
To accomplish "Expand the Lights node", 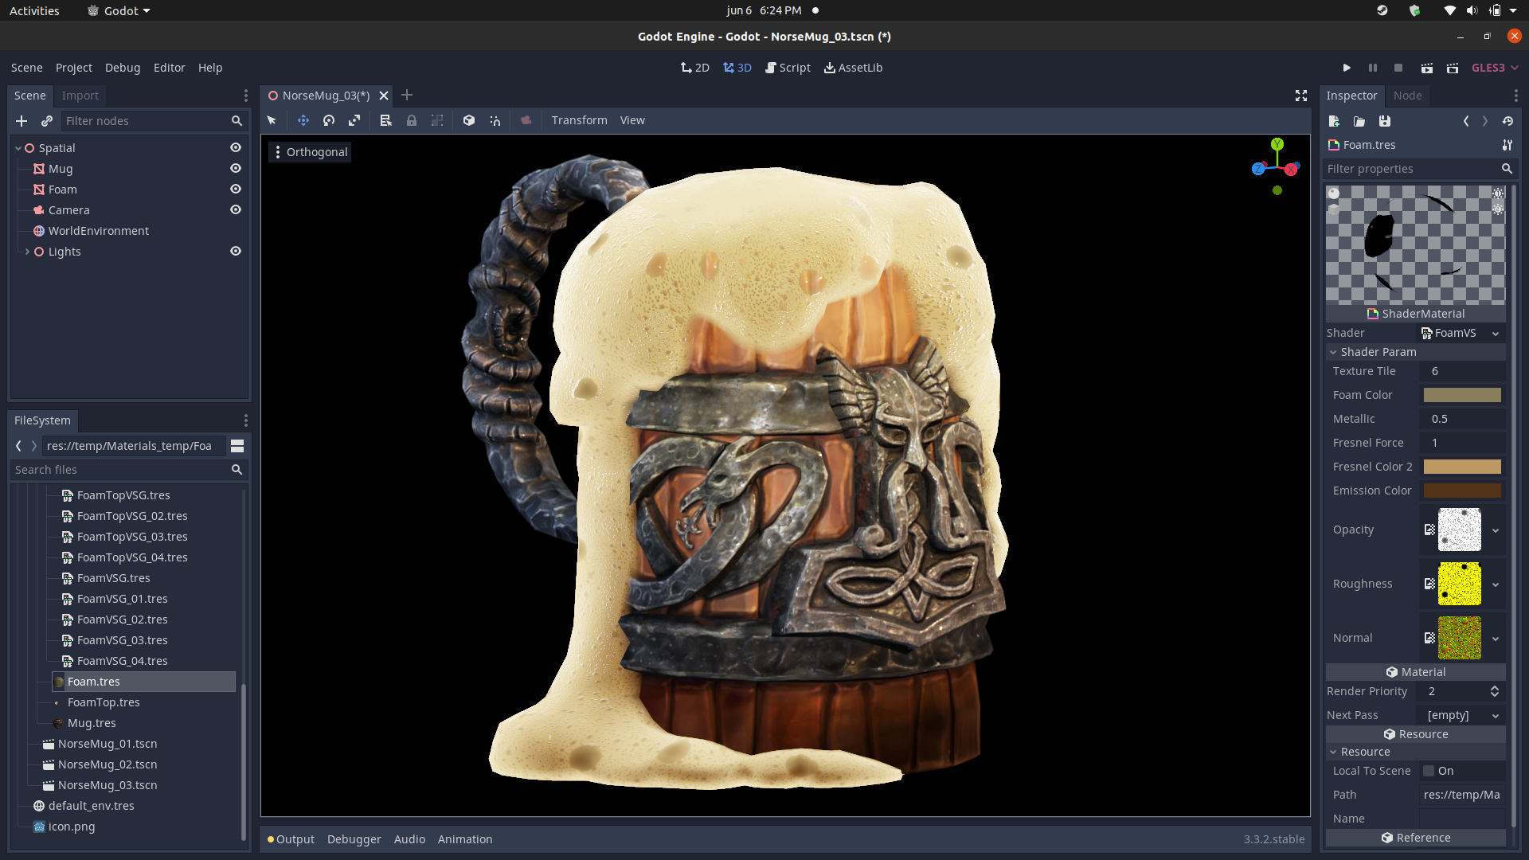I will coord(27,252).
